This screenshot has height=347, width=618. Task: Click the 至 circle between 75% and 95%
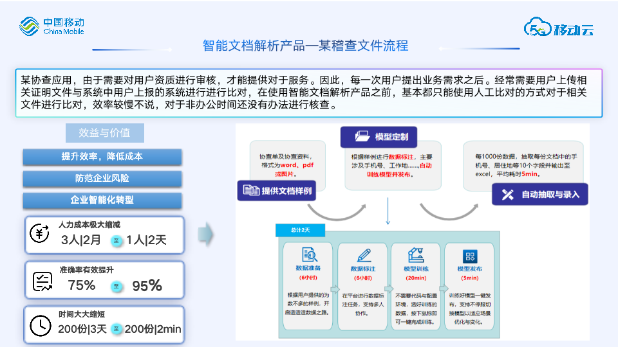click(117, 286)
